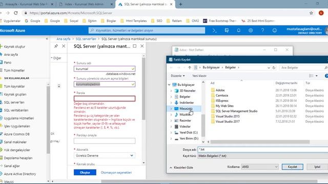
Task: Focus the Parola password field
Action: pyautogui.click(x=105, y=99)
